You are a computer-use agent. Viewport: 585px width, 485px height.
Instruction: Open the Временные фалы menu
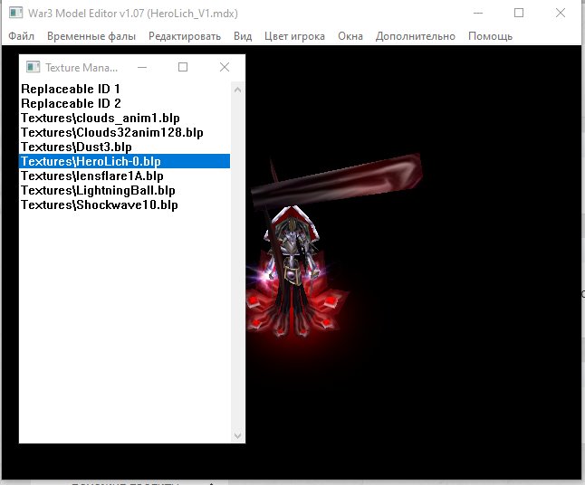91,36
